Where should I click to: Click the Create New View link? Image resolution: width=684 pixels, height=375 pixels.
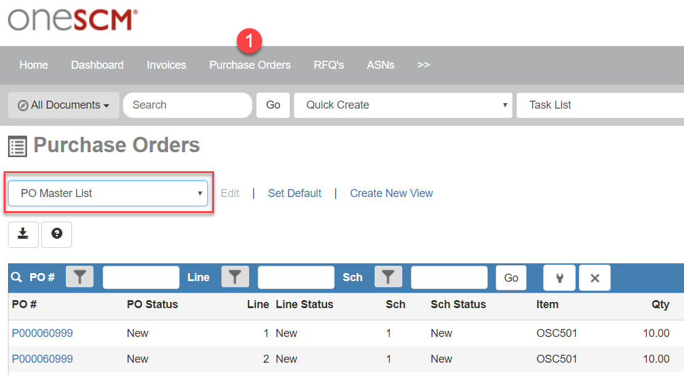tap(391, 193)
